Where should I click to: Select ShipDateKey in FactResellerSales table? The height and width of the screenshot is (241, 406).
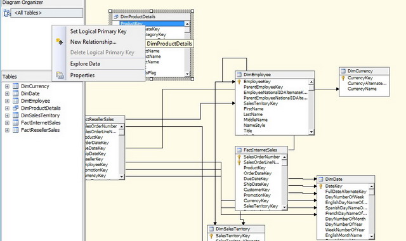[x=96, y=153]
